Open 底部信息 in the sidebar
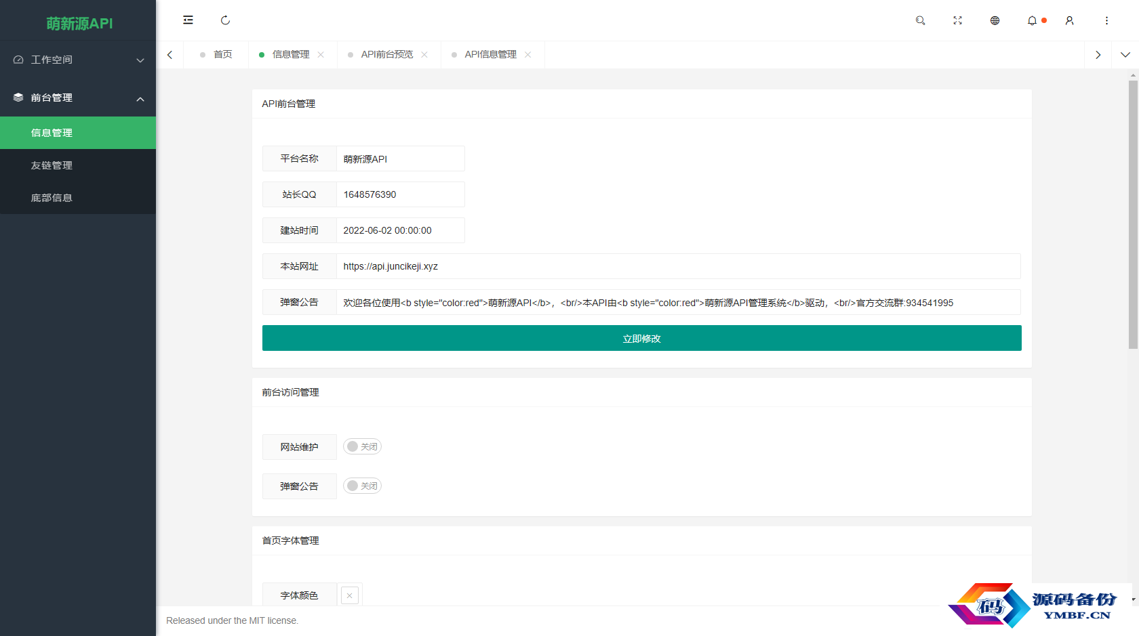Screen dimensions: 1139x636 78,198
